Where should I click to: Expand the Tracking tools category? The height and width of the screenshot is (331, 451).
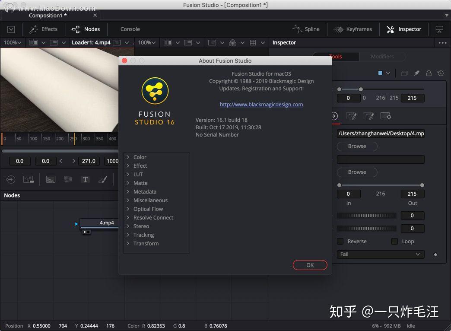pyautogui.click(x=143, y=235)
